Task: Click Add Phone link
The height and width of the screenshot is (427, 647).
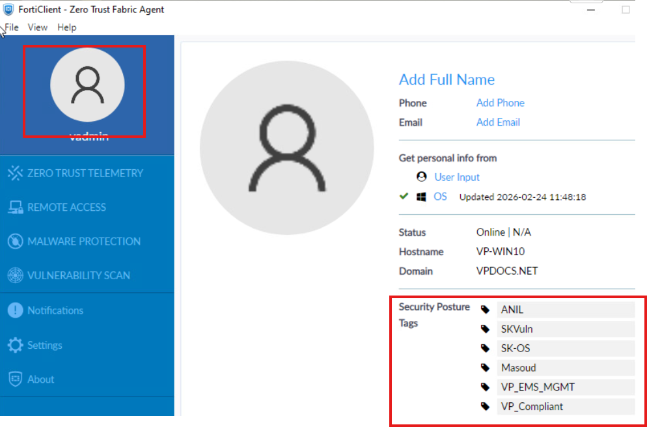Action: point(500,103)
